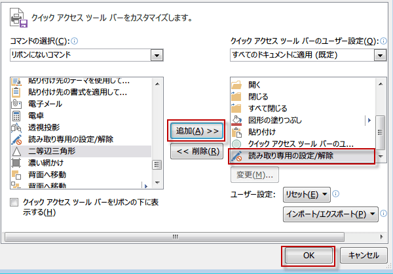Viewport: 393px width, 274px height.
Task: Select 透視投影 in the command list
Action: point(81,127)
